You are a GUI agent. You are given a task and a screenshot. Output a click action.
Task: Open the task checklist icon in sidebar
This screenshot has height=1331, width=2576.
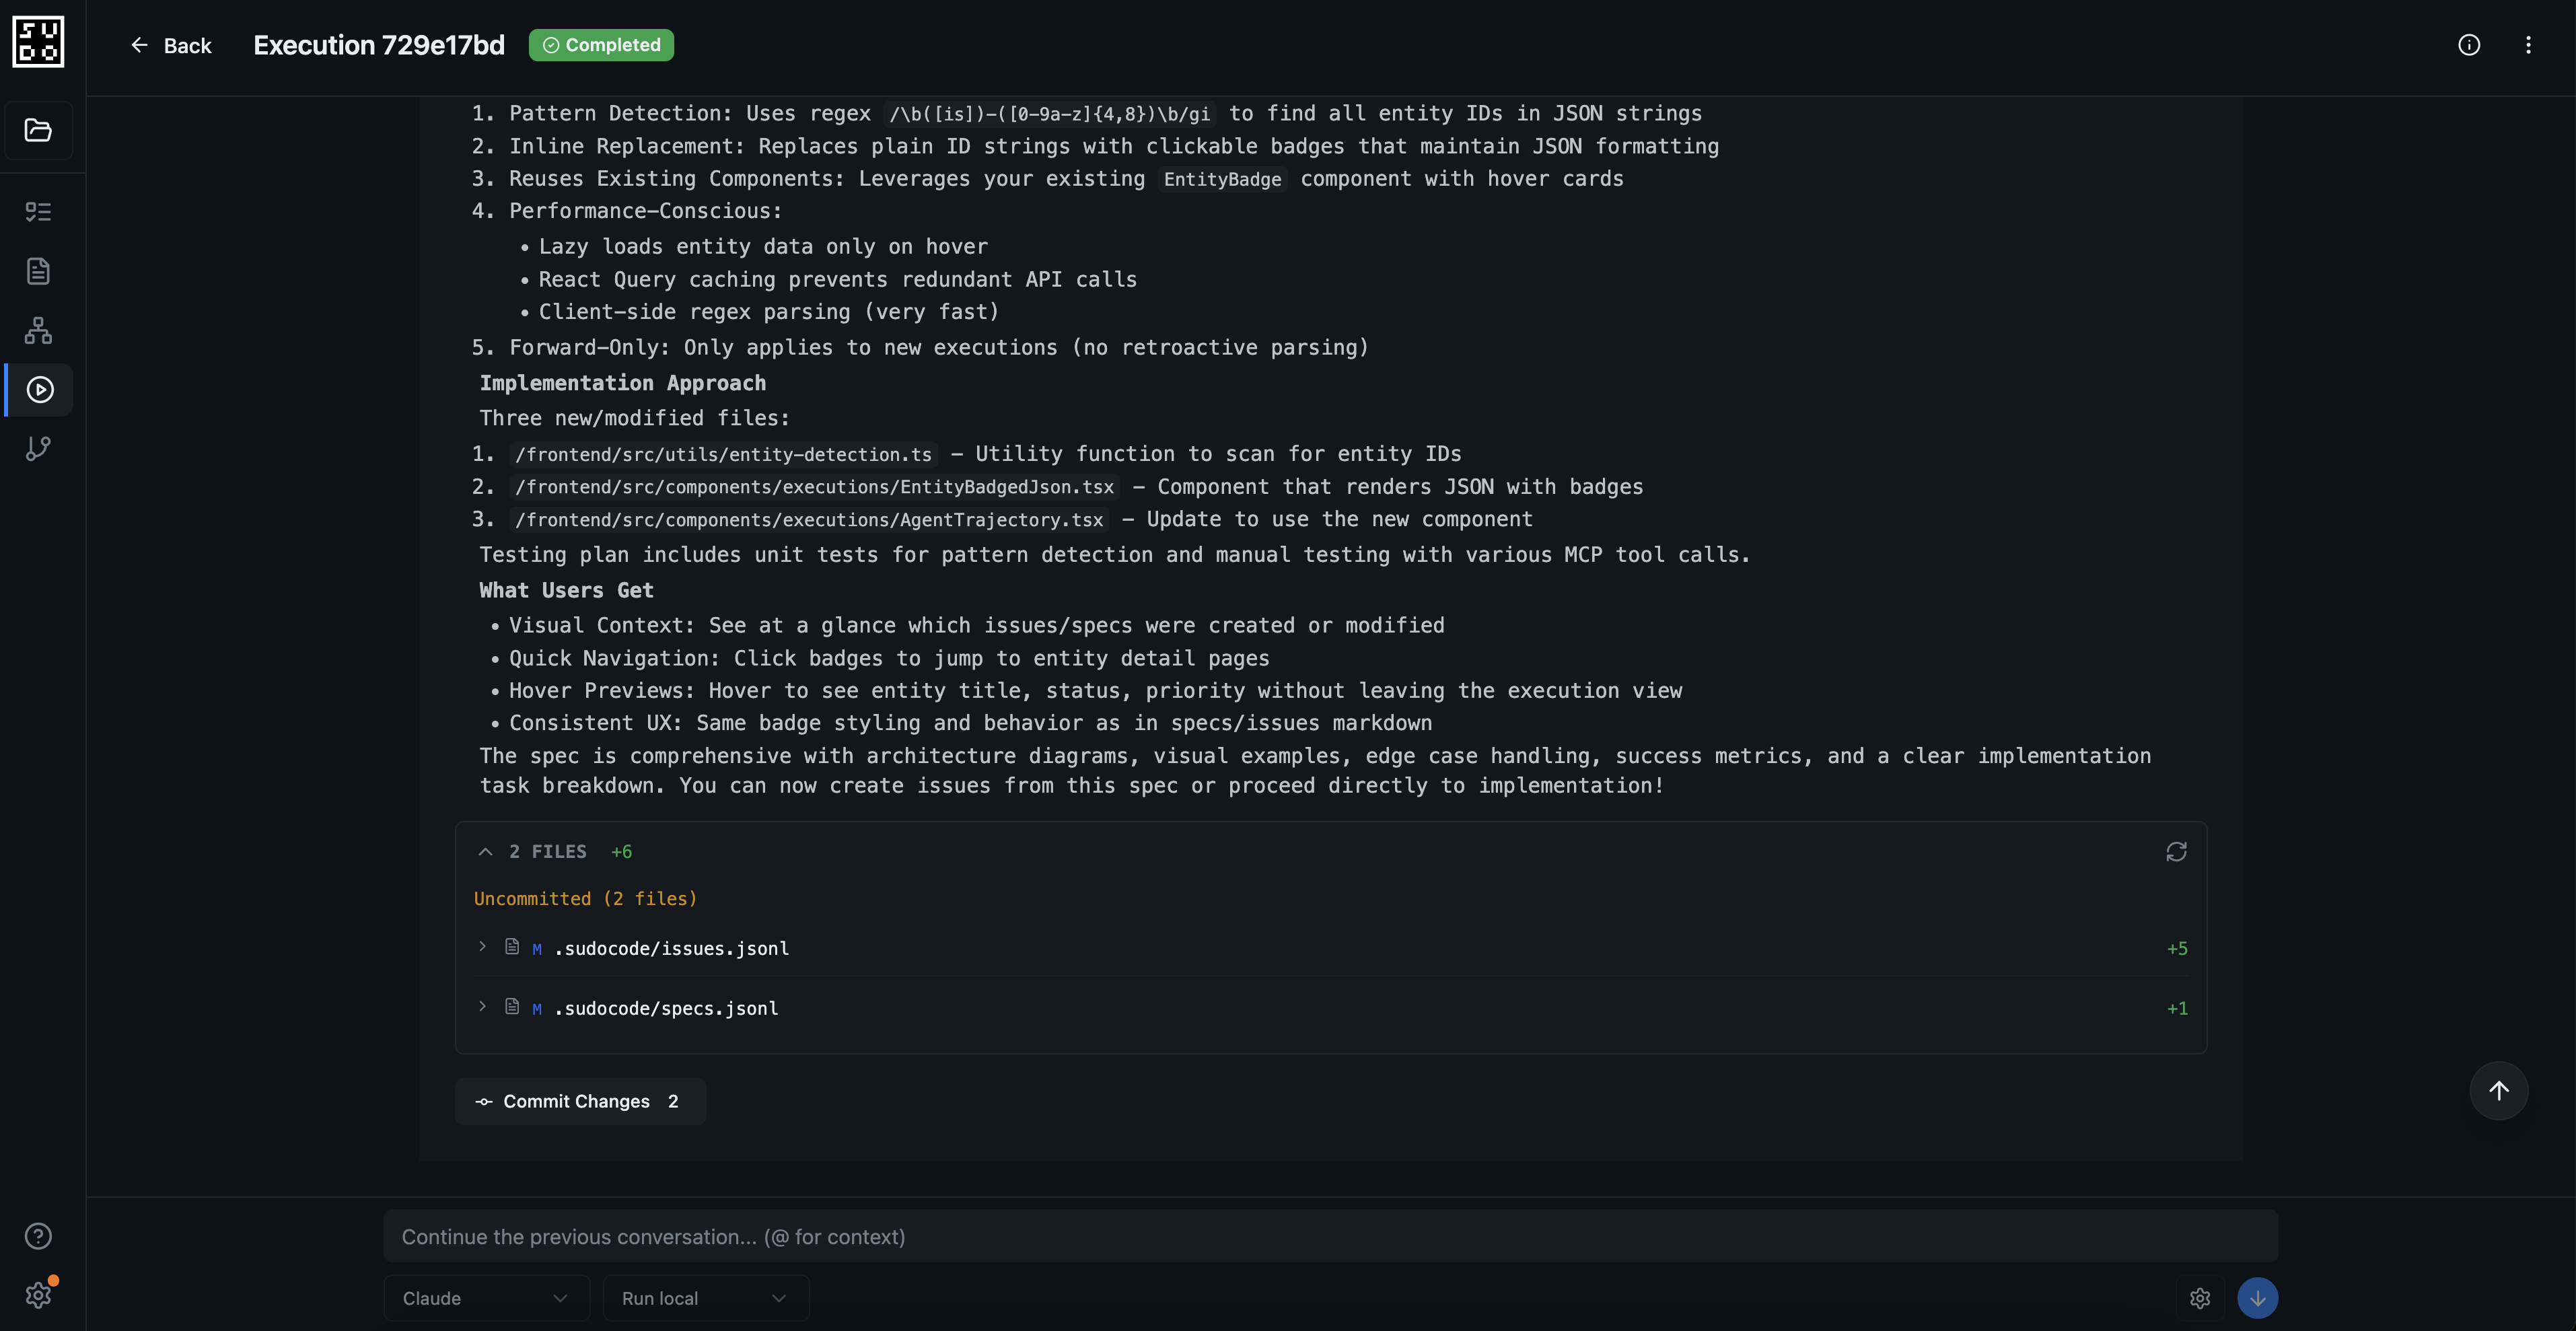tap(38, 211)
